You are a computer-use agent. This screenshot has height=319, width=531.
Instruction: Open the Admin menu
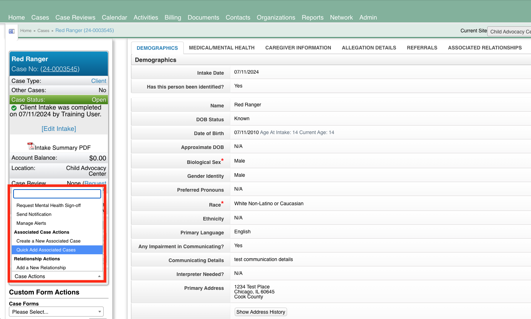pyautogui.click(x=368, y=17)
